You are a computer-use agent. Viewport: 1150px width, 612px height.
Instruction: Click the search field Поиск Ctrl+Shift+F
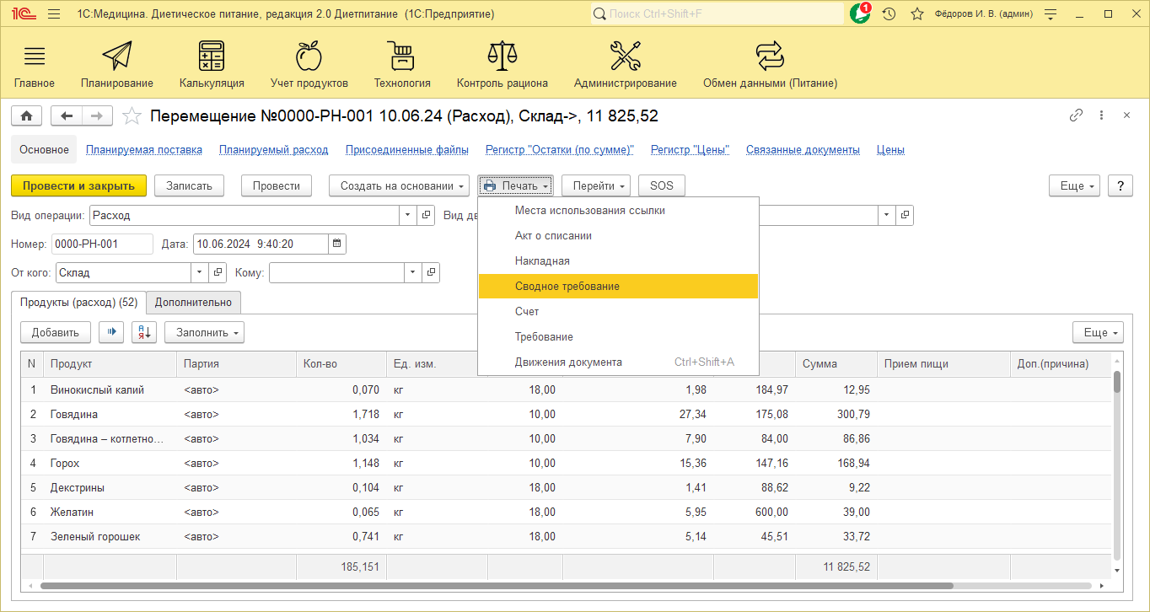coord(717,14)
